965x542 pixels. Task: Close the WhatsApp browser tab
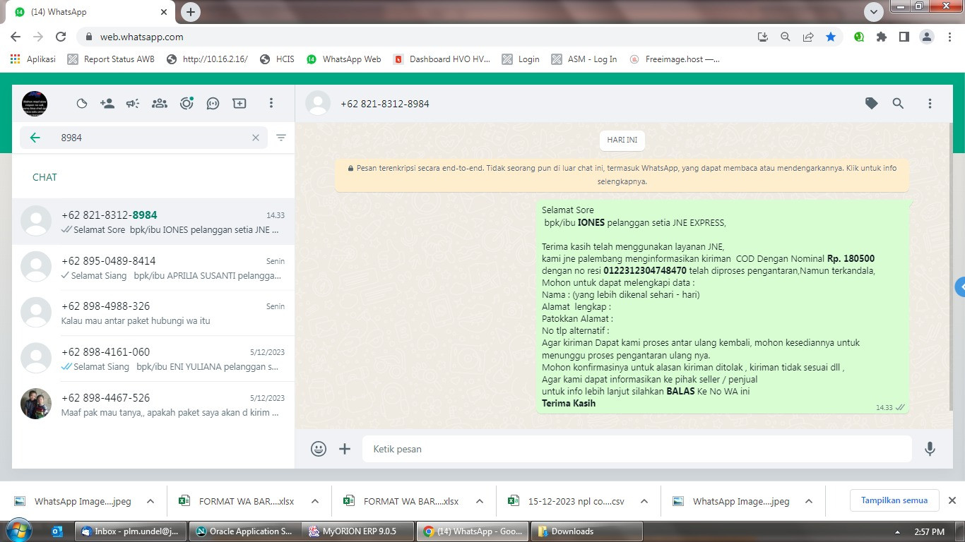click(x=164, y=12)
